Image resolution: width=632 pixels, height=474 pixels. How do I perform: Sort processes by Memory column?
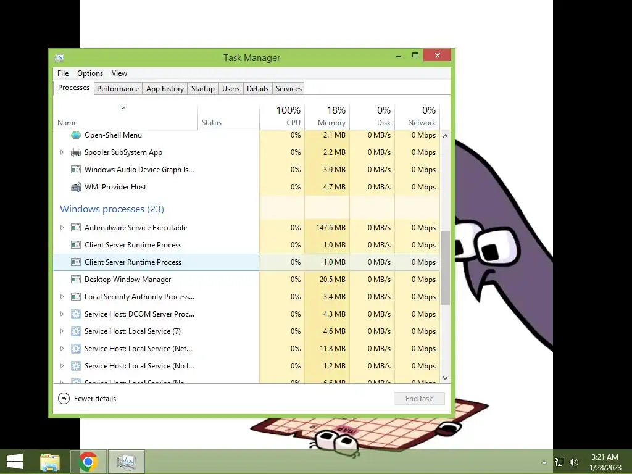pos(327,116)
